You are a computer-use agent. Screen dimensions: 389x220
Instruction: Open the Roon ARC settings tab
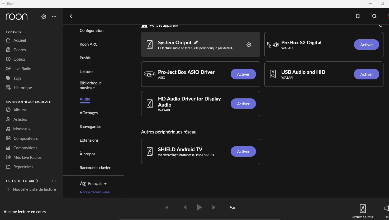pos(89,44)
